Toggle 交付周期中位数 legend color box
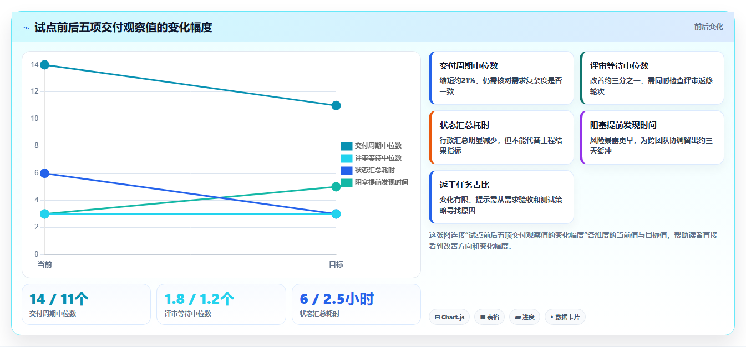Image resolution: width=746 pixels, height=347 pixels. click(346, 146)
